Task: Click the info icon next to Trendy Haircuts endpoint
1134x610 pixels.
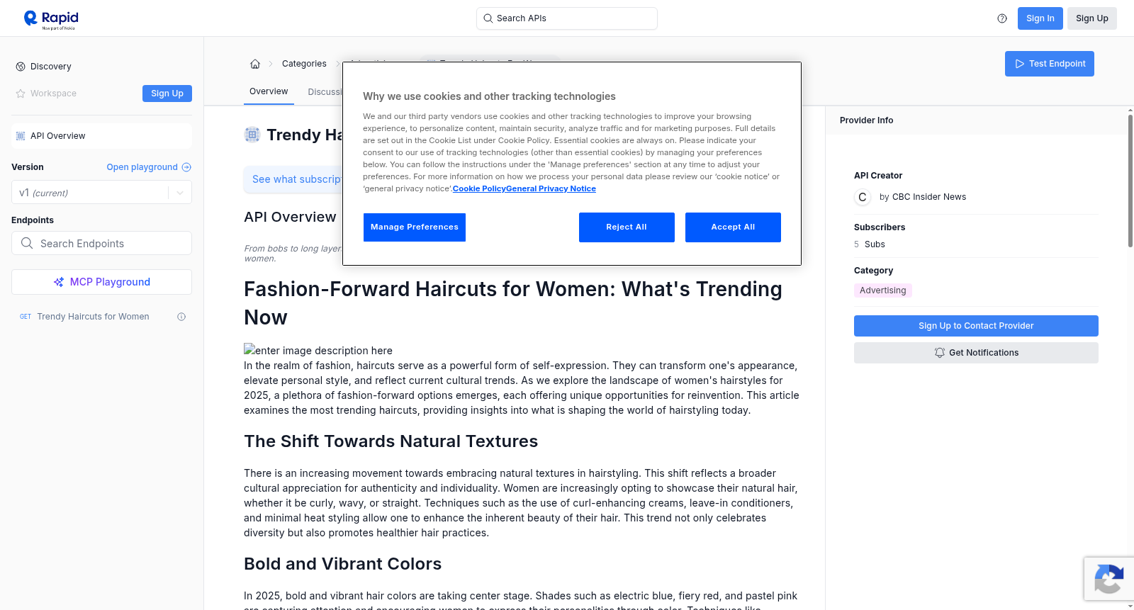Action: pos(181,317)
